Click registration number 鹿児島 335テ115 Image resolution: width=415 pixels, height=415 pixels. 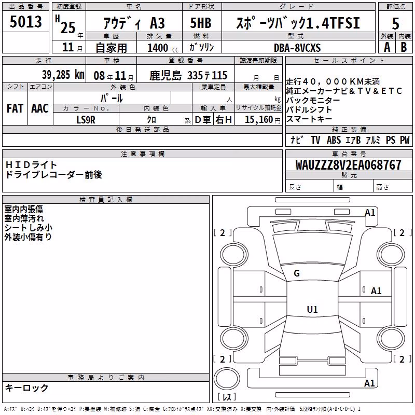click(x=188, y=76)
